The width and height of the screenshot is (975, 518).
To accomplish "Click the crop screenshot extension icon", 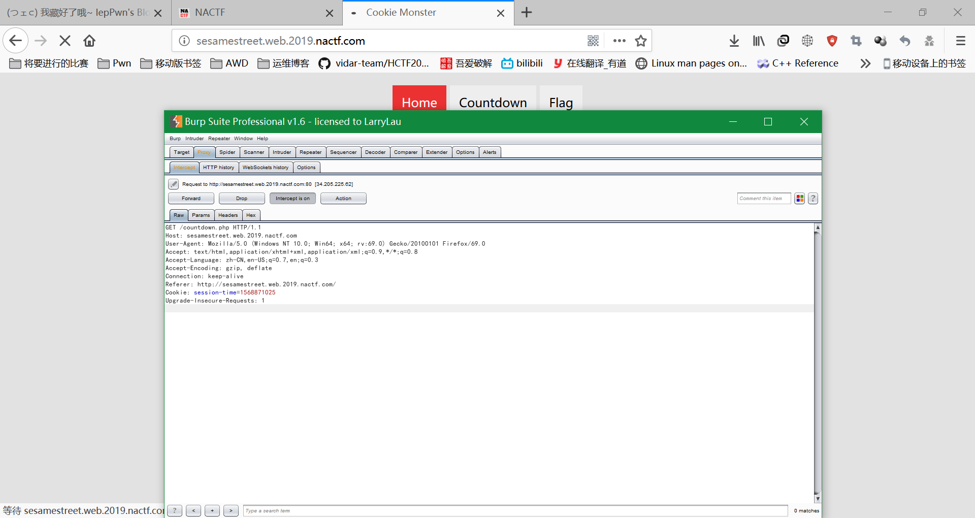I will click(x=856, y=41).
